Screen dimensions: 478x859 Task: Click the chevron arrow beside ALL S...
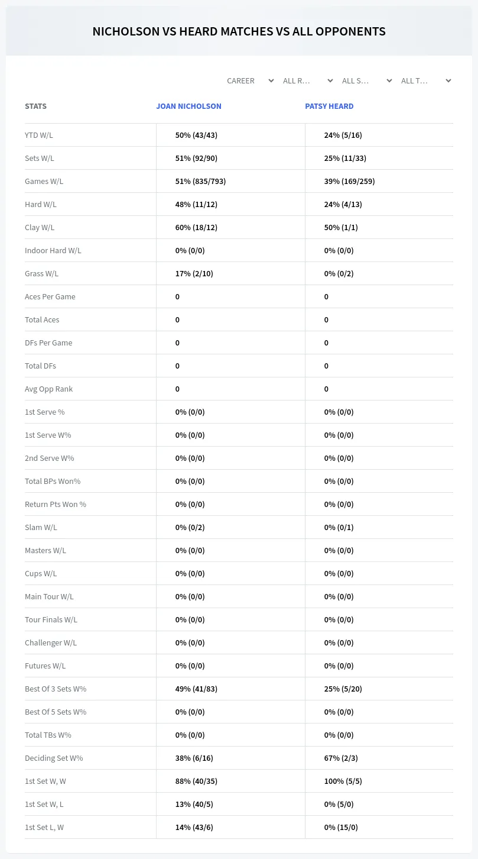389,80
